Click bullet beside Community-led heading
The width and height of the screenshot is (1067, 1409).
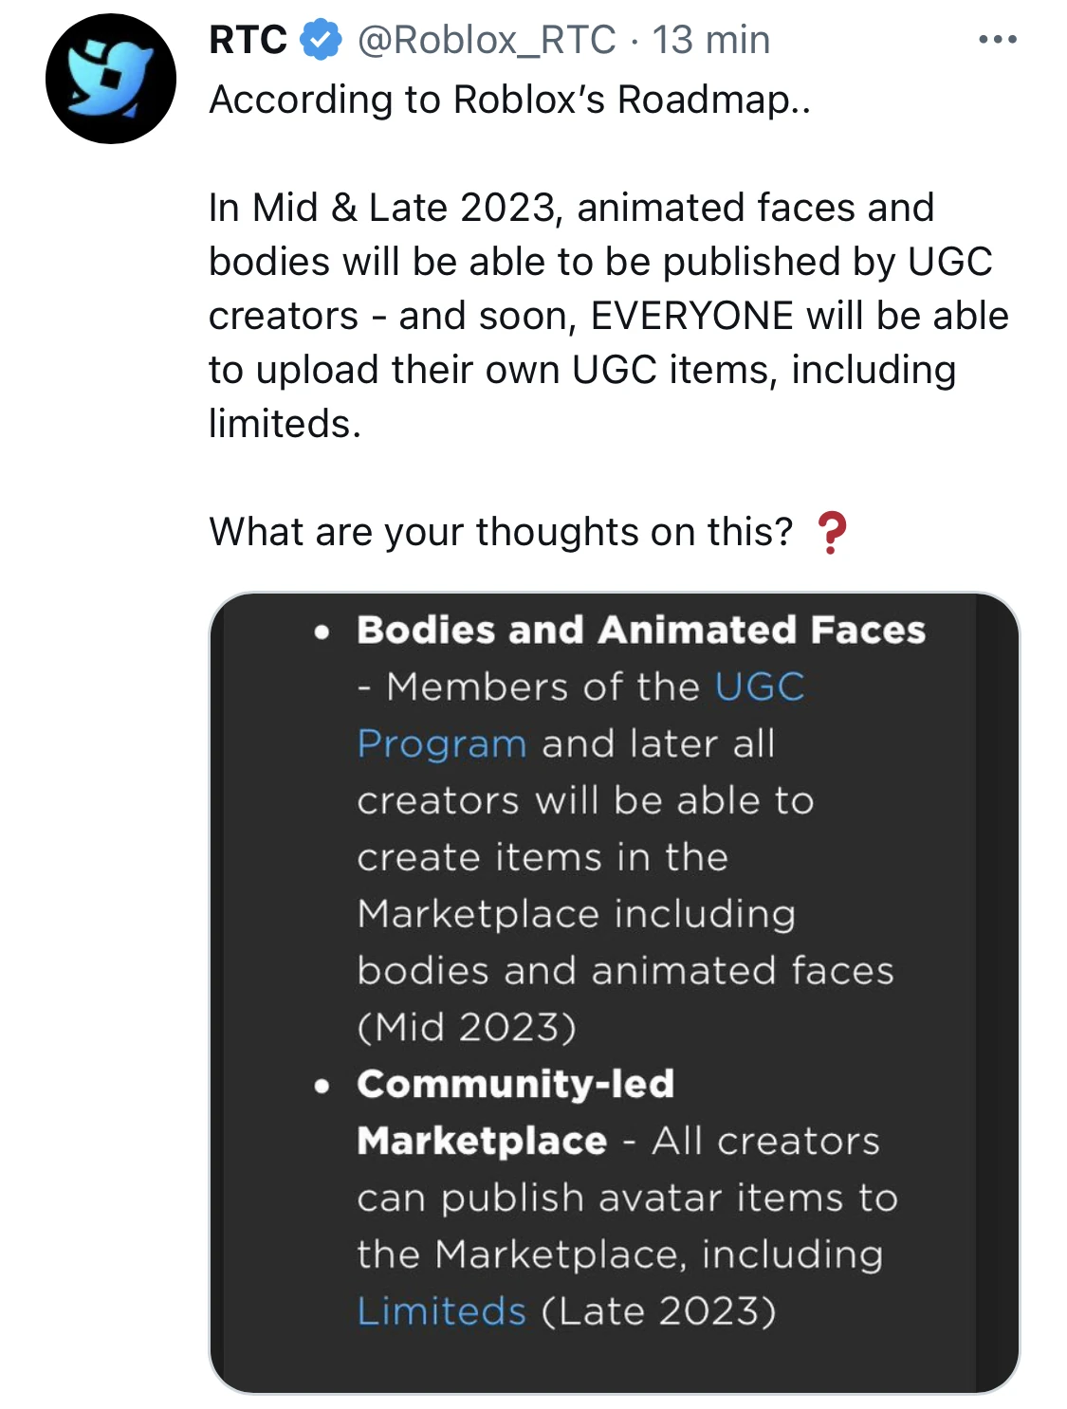[x=322, y=1085]
